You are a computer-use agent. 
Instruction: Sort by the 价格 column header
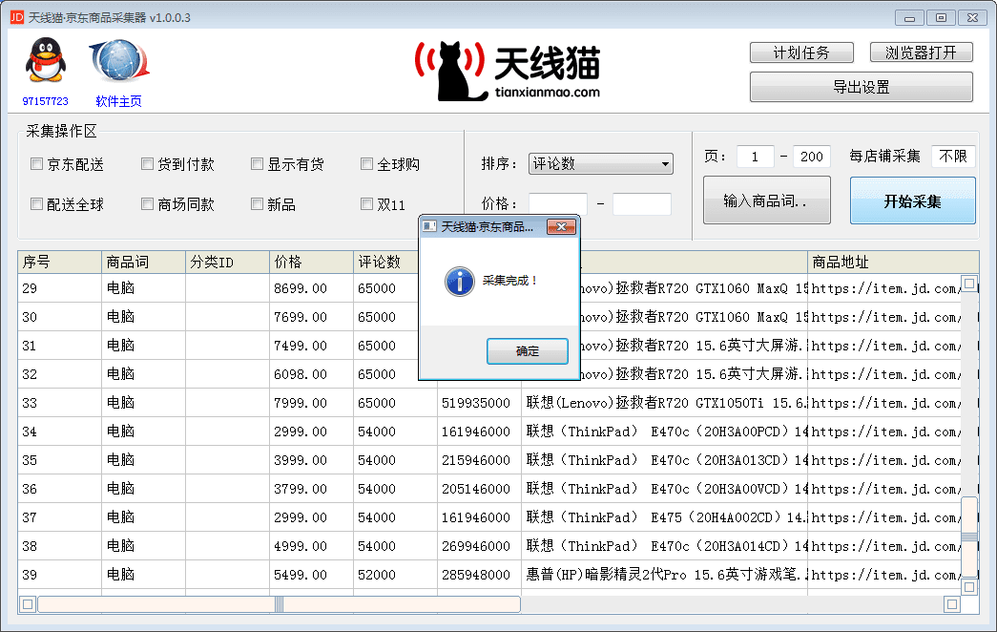[x=312, y=262]
